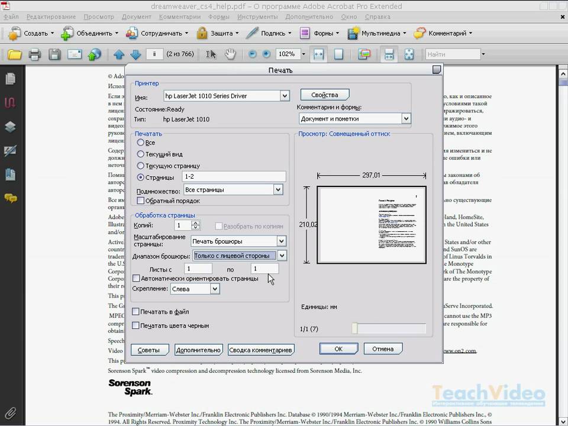The width and height of the screenshot is (568, 426).
Task: Open the 'Скрепление' binding dropdown
Action: pos(215,289)
